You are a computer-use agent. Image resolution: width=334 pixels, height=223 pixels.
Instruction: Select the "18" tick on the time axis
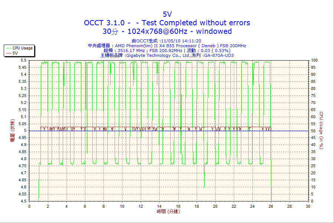click(x=197, y=206)
